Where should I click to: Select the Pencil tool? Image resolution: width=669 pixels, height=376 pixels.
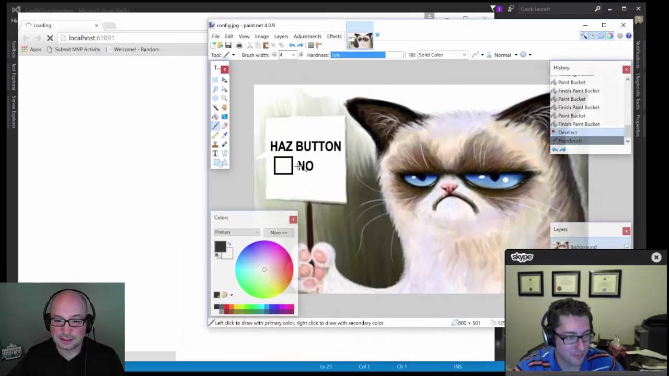pyautogui.click(x=215, y=135)
